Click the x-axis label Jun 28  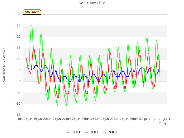pyautogui.click(x=119, y=119)
